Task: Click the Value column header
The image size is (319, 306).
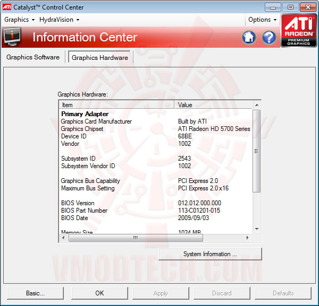Action: pyautogui.click(x=213, y=105)
